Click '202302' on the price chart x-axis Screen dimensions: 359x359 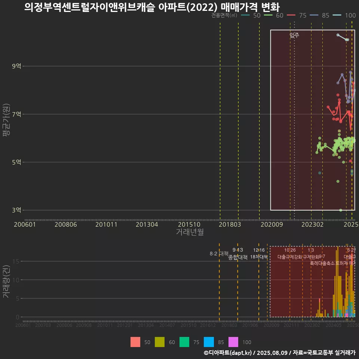(x=313, y=224)
